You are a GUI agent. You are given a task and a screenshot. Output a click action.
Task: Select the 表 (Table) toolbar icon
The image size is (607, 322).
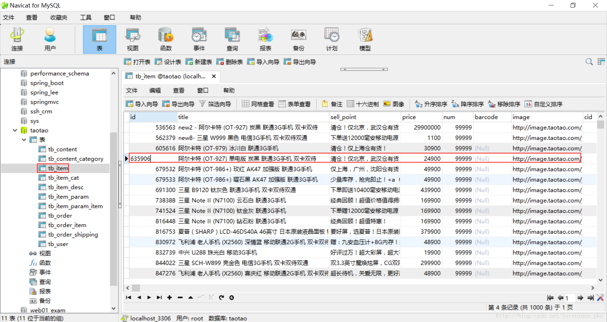click(100, 39)
